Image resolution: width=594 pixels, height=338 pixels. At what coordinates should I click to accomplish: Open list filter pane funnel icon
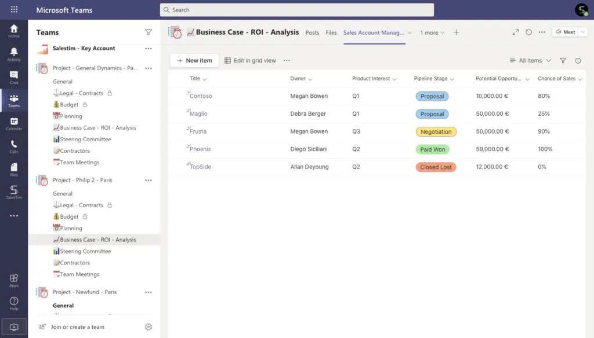[x=563, y=61]
